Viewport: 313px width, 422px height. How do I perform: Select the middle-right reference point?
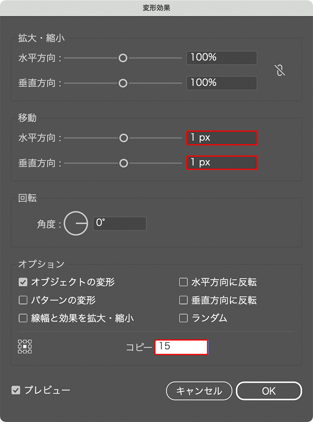pyautogui.click(x=30, y=346)
